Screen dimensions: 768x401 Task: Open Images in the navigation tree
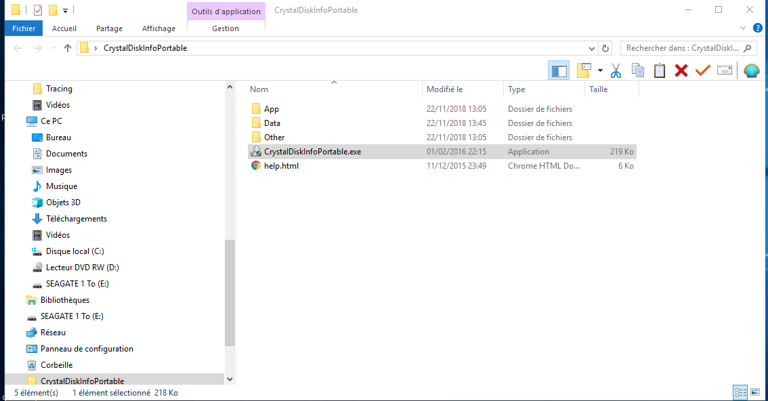tap(59, 170)
